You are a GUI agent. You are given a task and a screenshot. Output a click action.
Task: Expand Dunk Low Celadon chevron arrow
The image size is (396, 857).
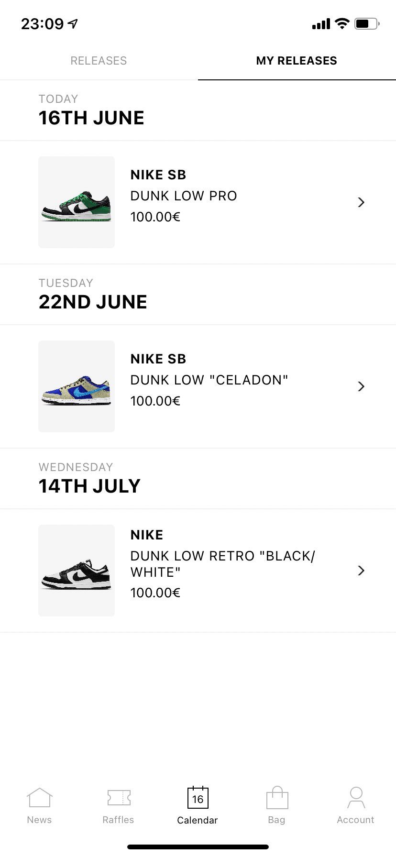(x=361, y=386)
